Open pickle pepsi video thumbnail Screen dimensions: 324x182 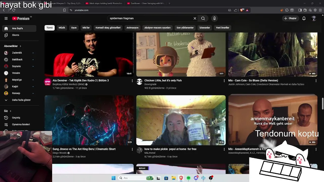(181, 120)
